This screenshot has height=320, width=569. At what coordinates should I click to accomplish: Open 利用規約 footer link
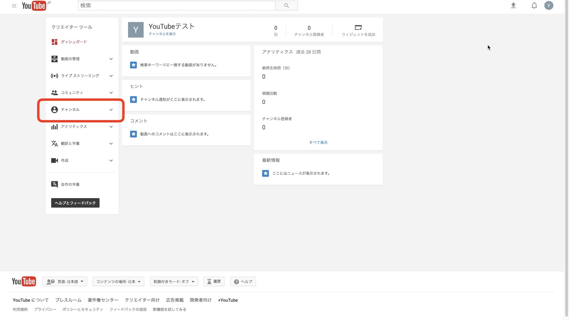point(20,309)
